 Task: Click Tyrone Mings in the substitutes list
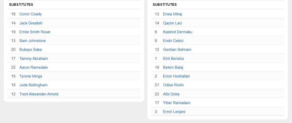point(31,76)
